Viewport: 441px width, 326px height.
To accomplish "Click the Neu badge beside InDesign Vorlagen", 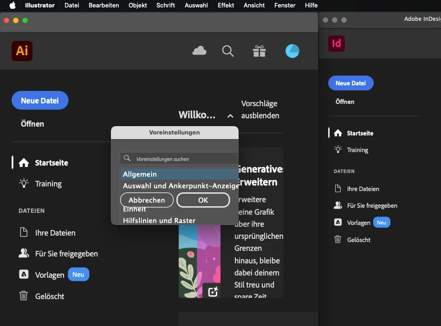I will (x=382, y=222).
